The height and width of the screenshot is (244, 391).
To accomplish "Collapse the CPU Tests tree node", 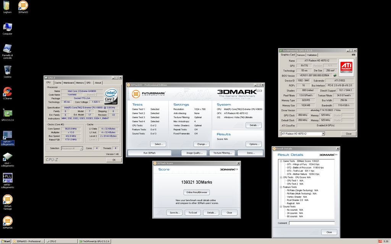I will 281,177.
